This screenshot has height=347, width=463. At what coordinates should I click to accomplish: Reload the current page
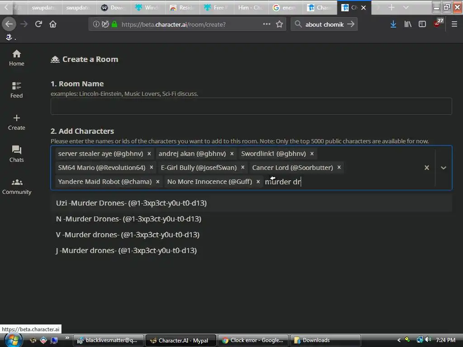pos(38,24)
